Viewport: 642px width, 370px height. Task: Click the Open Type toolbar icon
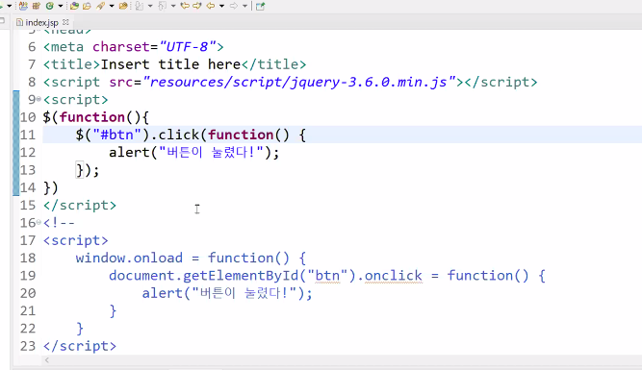click(74, 6)
